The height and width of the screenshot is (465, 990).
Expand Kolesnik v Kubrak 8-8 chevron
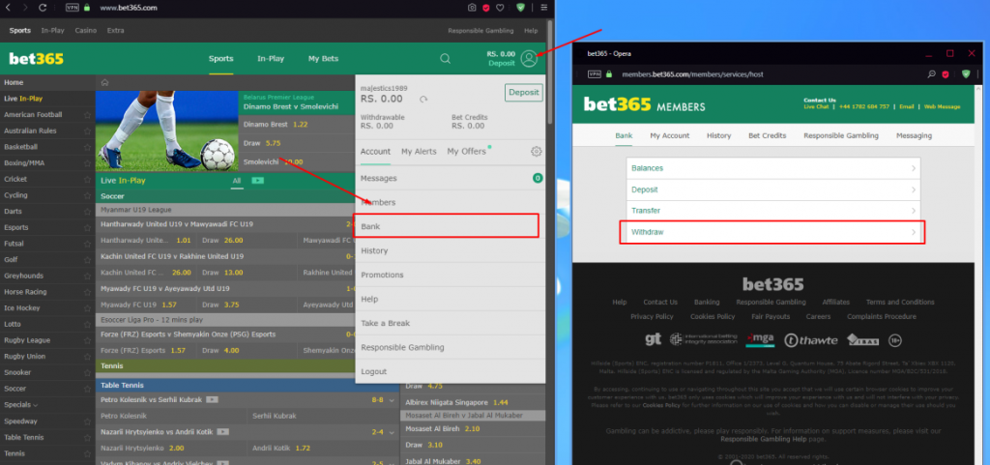coord(392,400)
